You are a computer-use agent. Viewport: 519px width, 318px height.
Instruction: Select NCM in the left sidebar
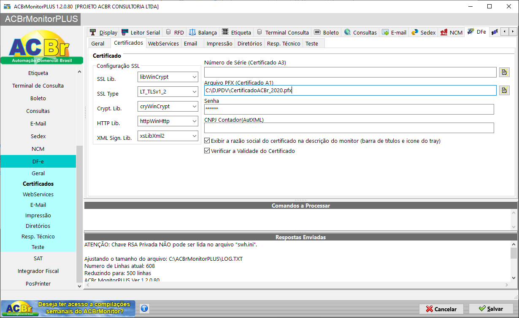(x=38, y=149)
